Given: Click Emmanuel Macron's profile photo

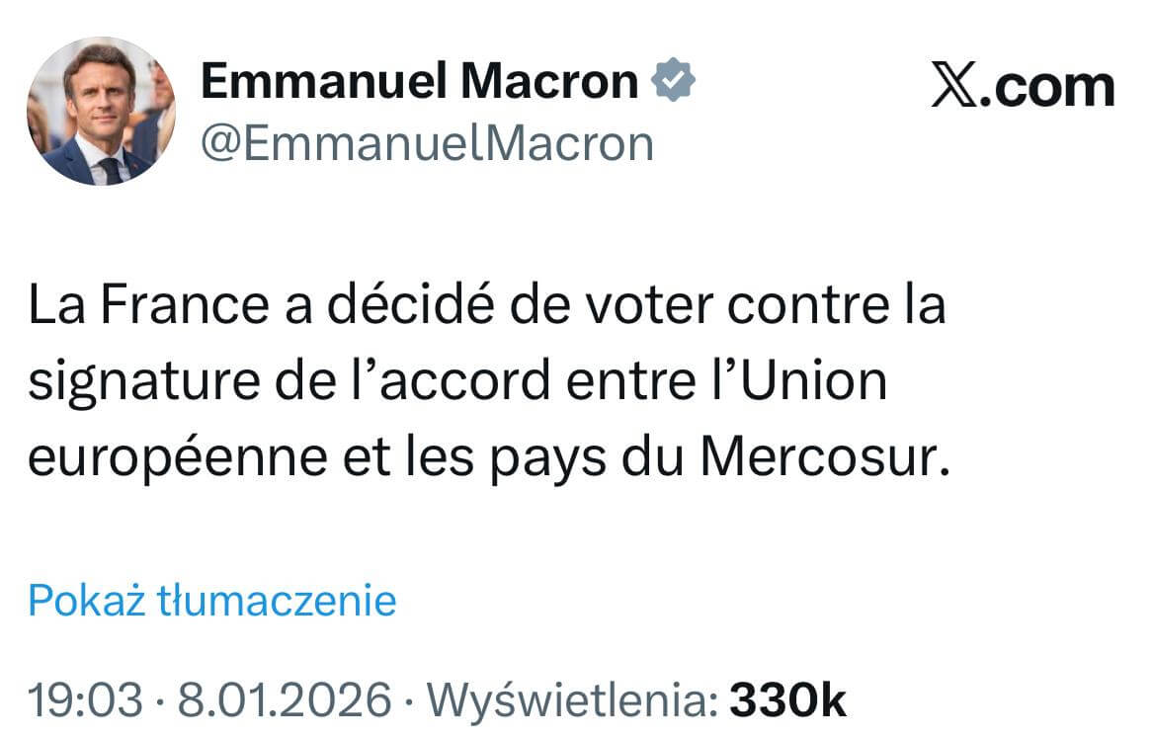Looking at the screenshot, I should (x=100, y=112).
